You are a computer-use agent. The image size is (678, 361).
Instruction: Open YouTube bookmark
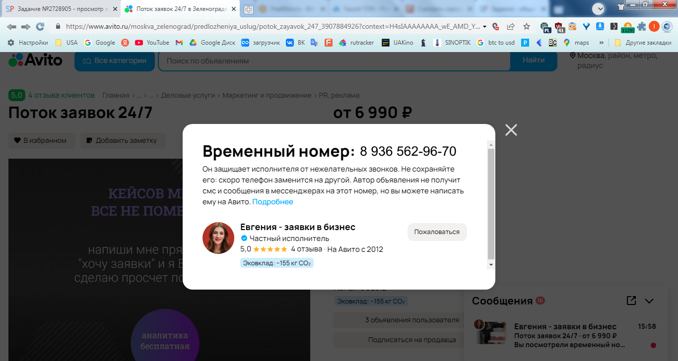tap(152, 43)
